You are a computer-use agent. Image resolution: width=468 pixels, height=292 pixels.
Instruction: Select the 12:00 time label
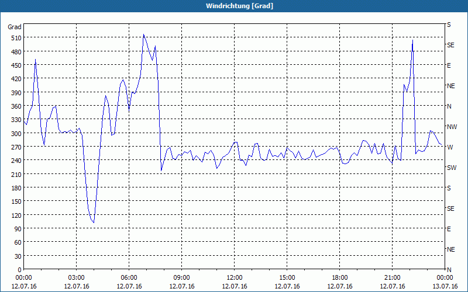(x=235, y=278)
